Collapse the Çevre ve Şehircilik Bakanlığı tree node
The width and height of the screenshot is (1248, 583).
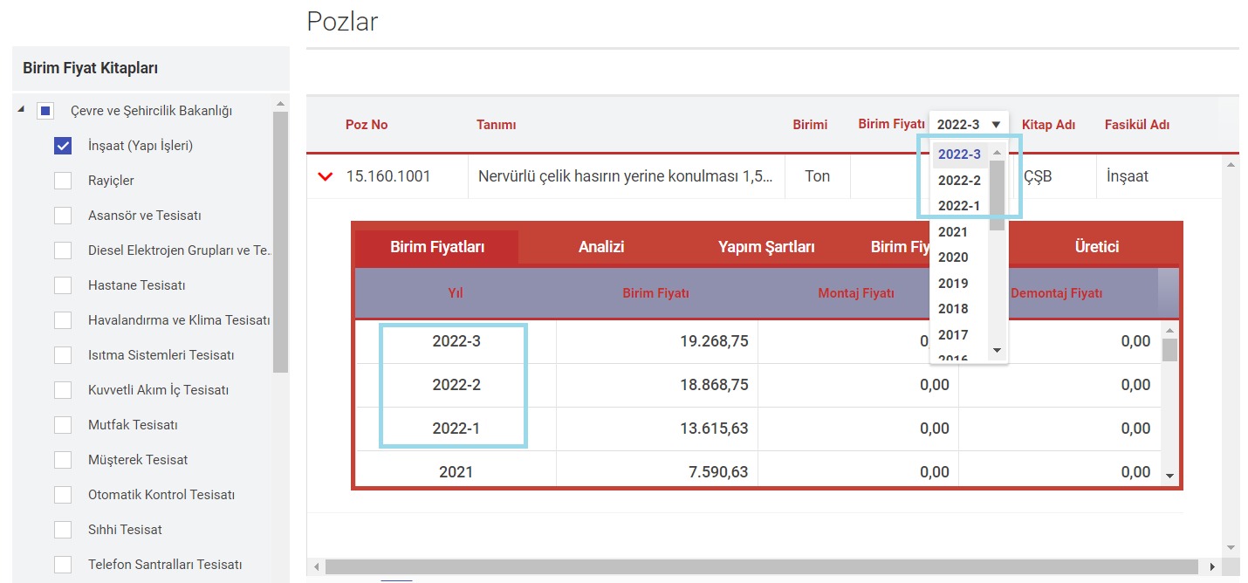click(21, 109)
